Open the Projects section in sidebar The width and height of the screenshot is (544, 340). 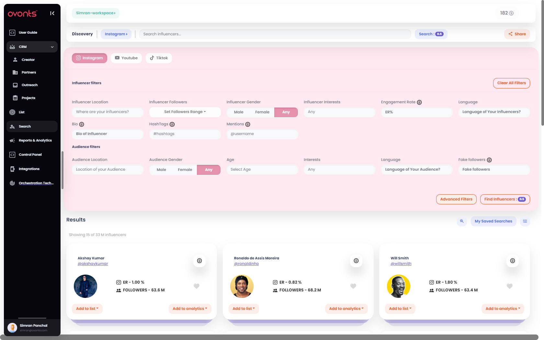coord(28,97)
